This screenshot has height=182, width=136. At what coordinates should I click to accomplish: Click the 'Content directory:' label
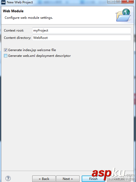pyautogui.click(x=17, y=38)
